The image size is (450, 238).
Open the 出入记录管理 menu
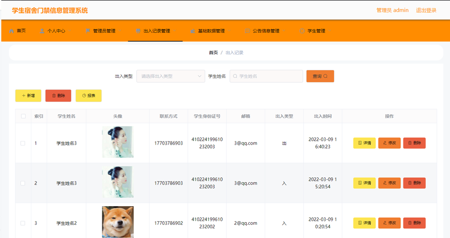click(x=156, y=31)
